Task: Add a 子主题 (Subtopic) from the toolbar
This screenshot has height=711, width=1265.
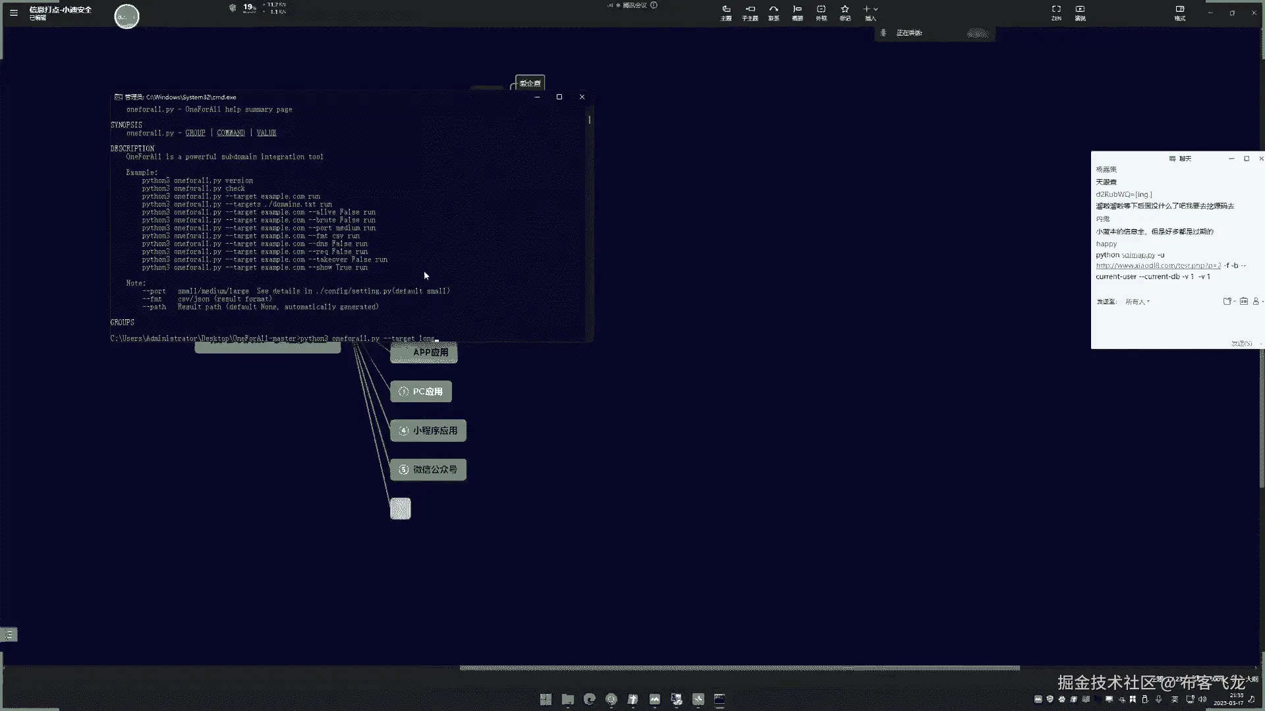Action: click(x=750, y=12)
